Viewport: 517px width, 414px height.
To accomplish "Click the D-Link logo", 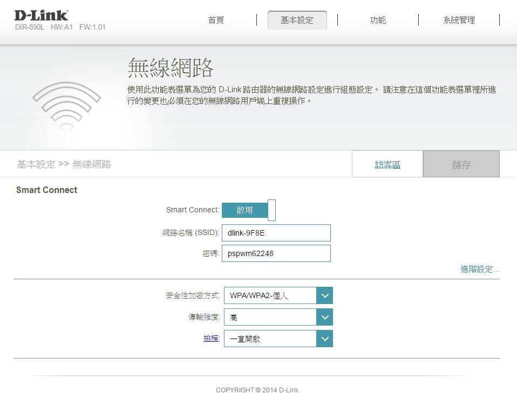I will (41, 15).
